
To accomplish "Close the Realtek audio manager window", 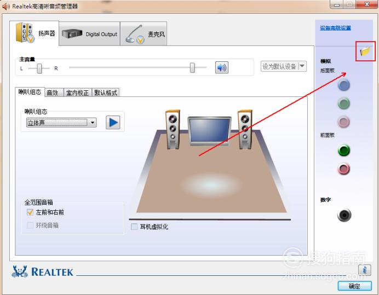I will (367, 4).
